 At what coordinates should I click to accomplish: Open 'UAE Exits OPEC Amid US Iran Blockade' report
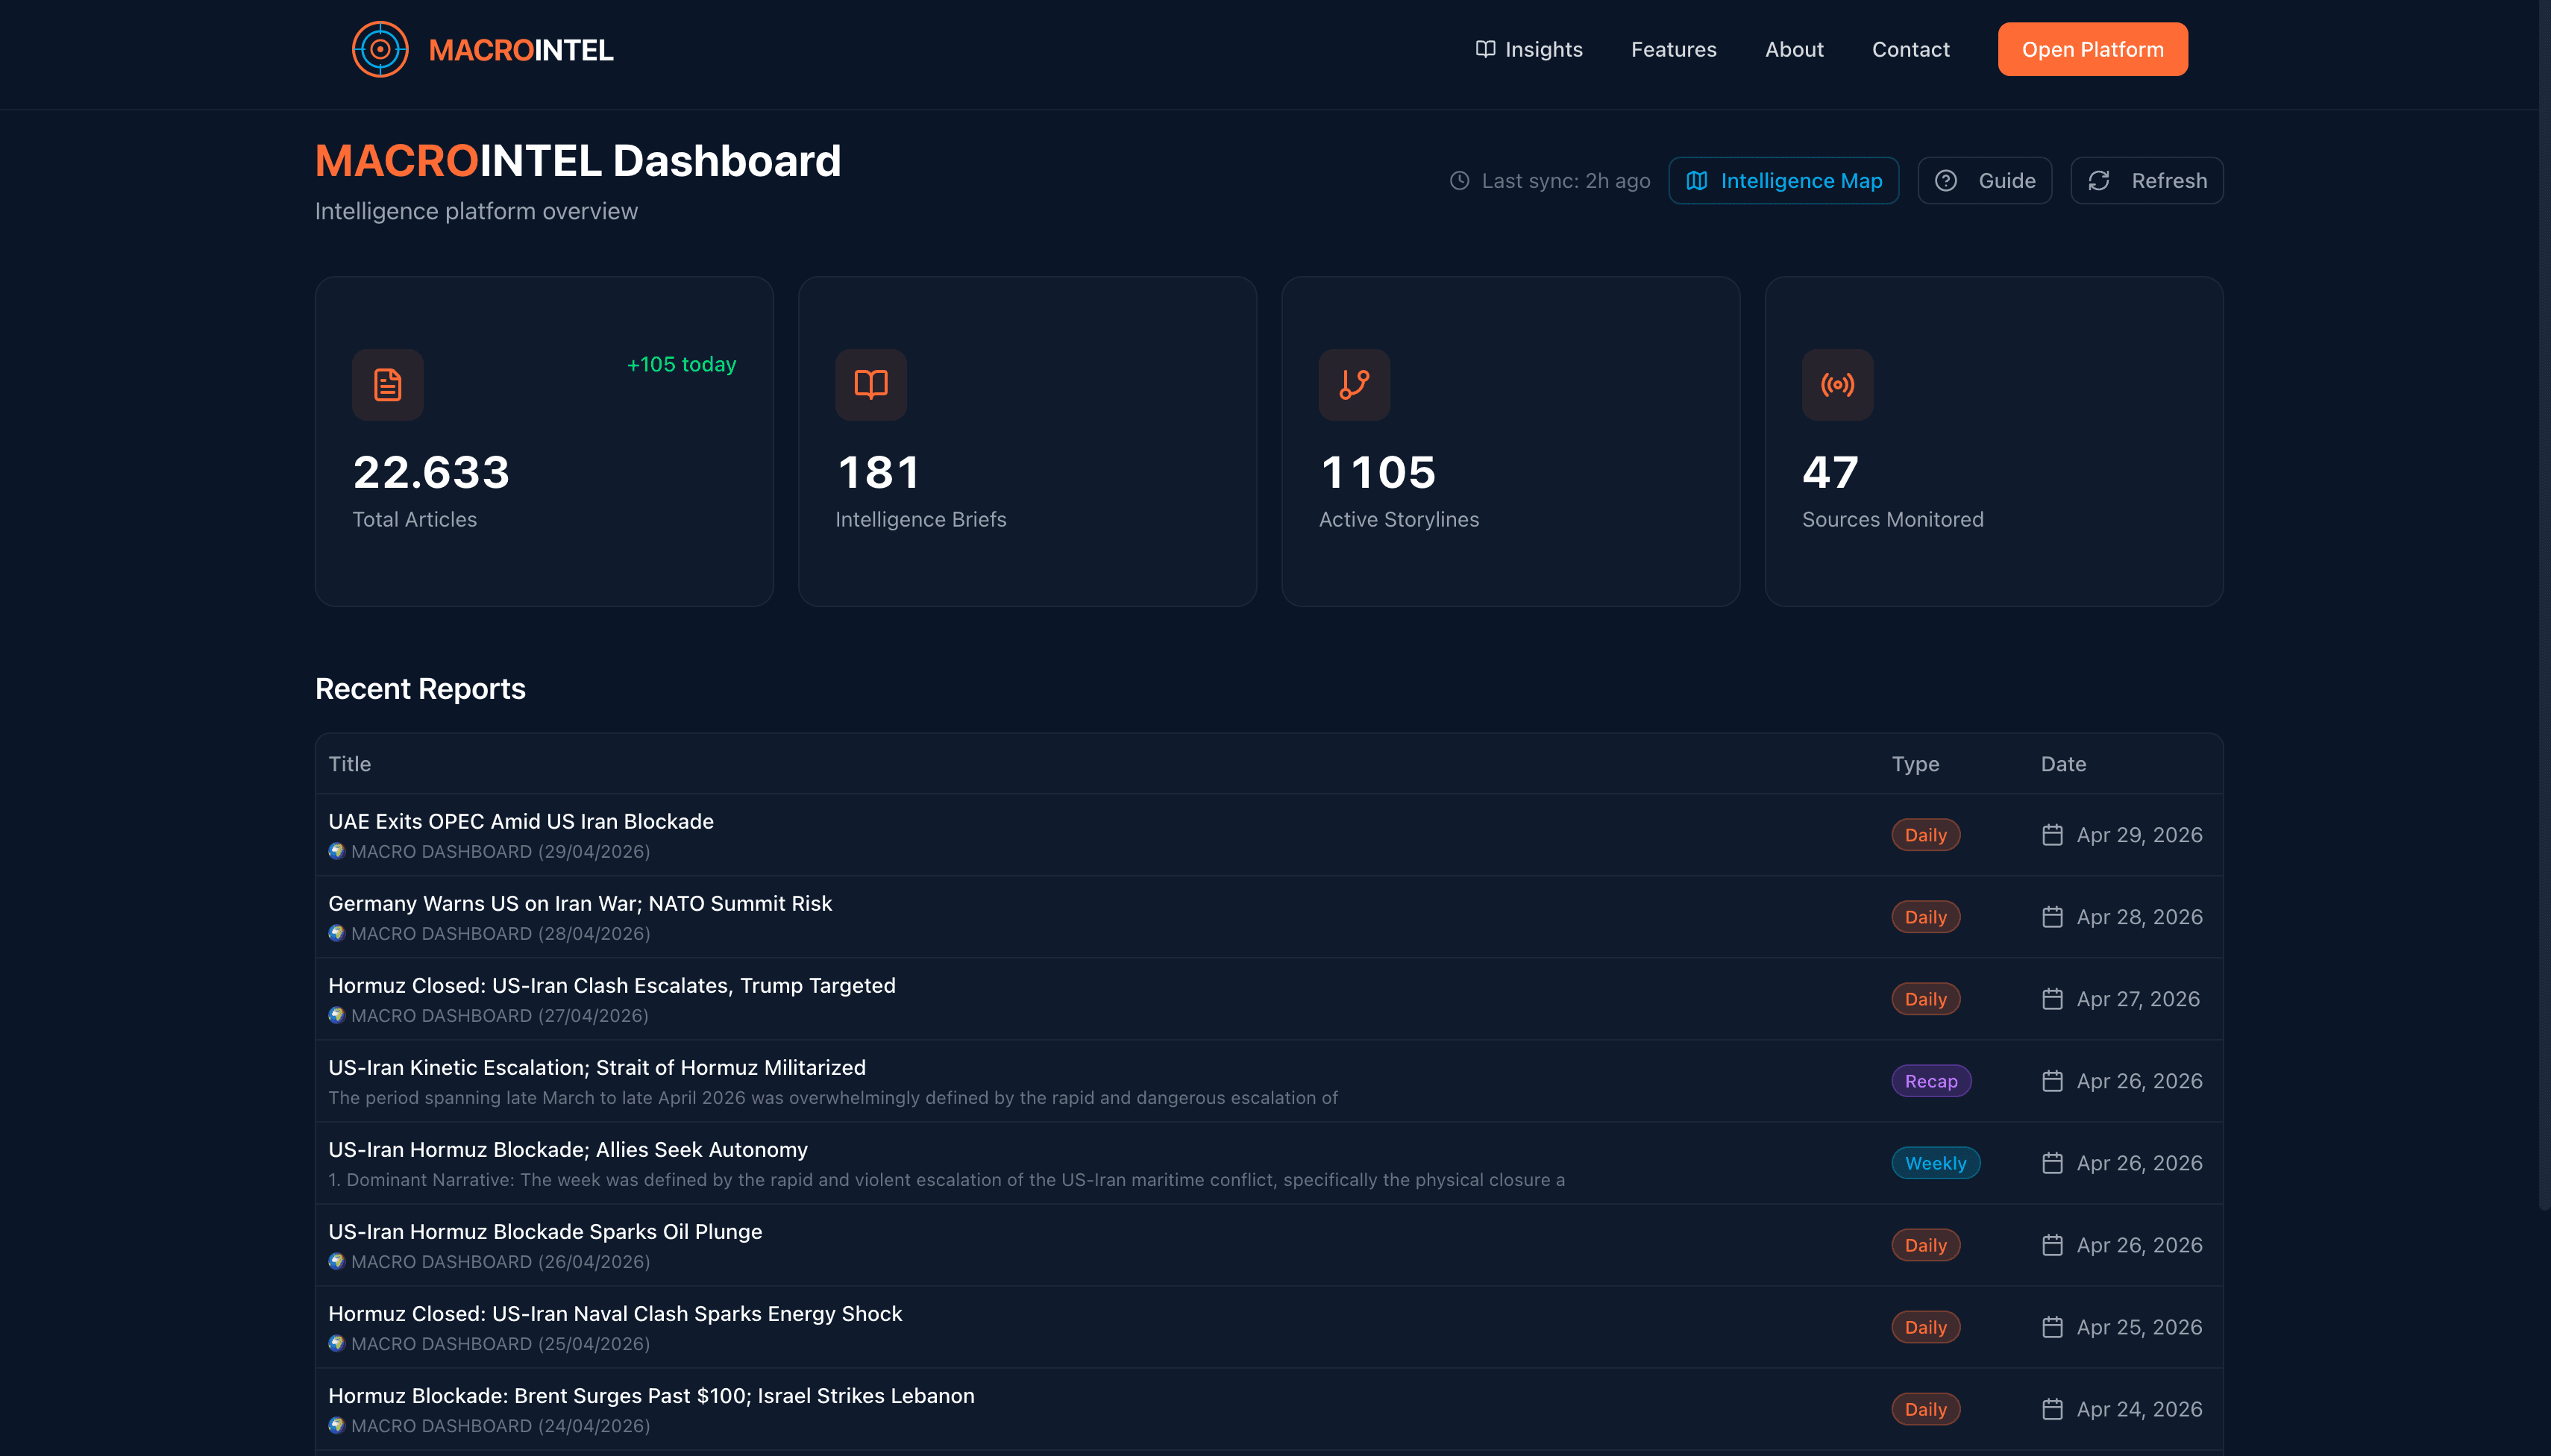click(520, 821)
